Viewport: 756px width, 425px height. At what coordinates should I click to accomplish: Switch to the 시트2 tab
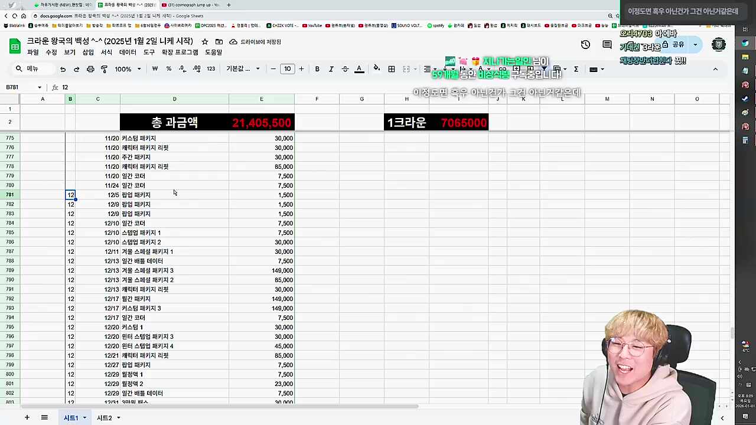coord(104,418)
